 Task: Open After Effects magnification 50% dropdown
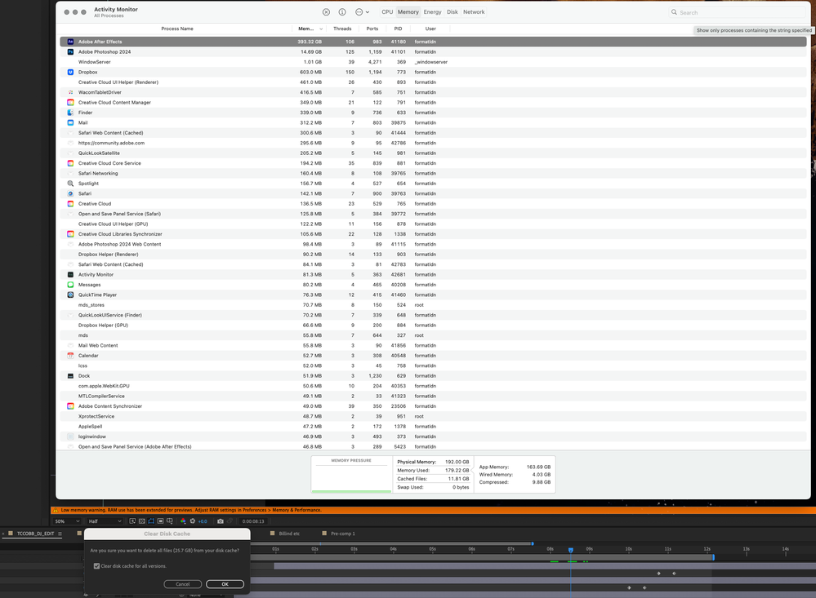67,521
